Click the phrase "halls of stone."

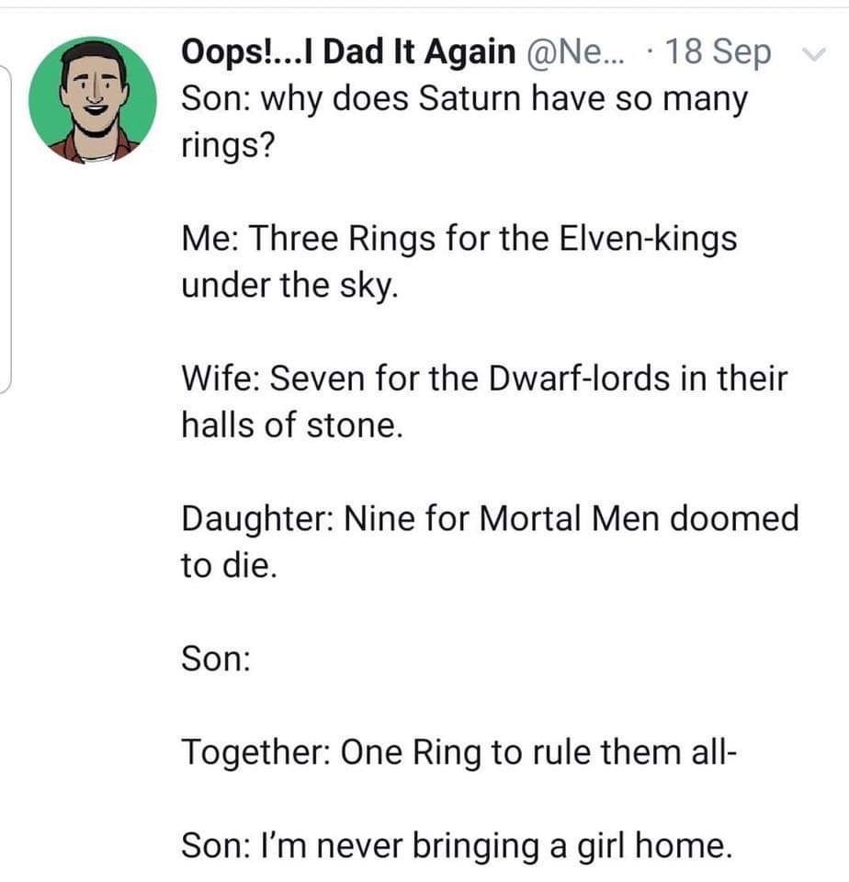click(x=292, y=426)
